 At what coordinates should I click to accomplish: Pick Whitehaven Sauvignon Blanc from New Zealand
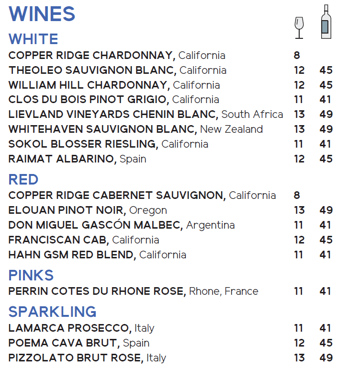[102, 129]
